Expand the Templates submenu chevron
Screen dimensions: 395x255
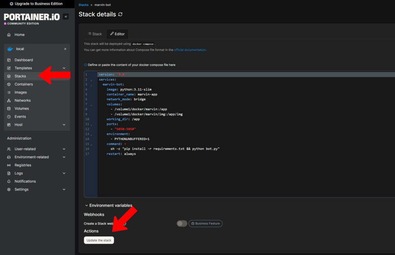[x=64, y=68]
